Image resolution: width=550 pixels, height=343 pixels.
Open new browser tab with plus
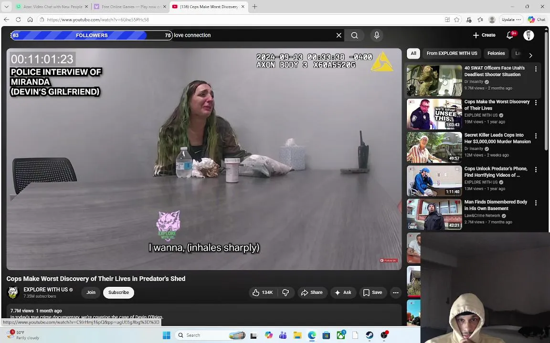(254, 7)
